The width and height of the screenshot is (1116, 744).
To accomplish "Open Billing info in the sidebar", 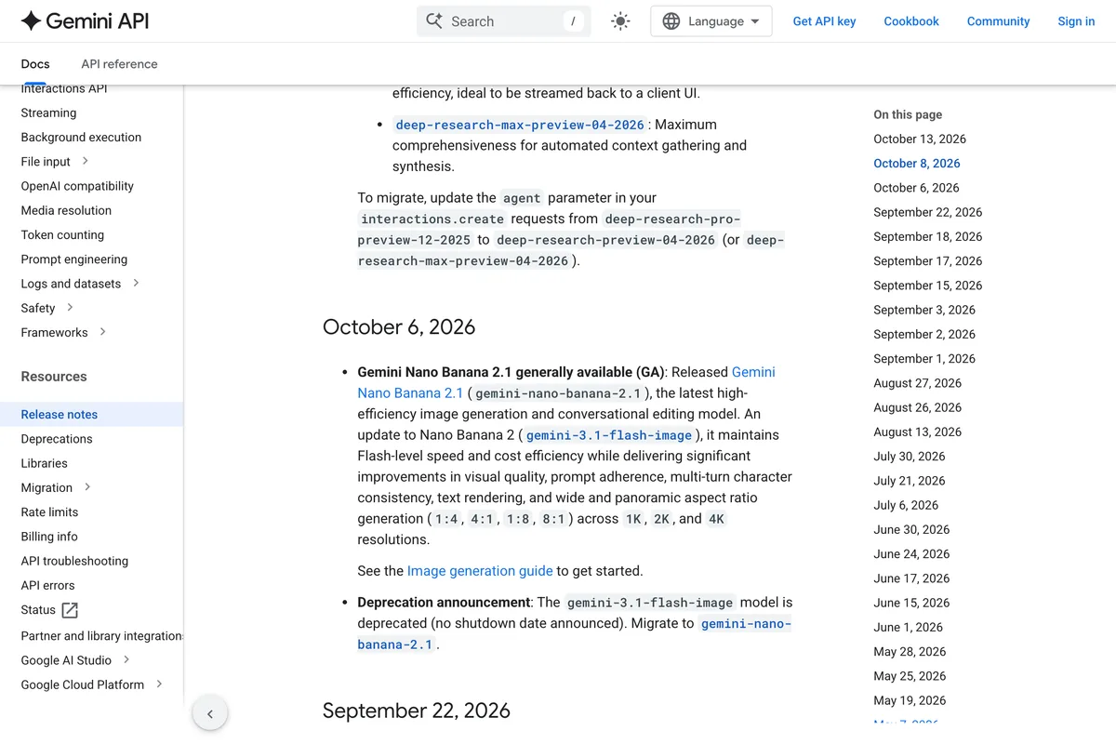I will point(49,537).
